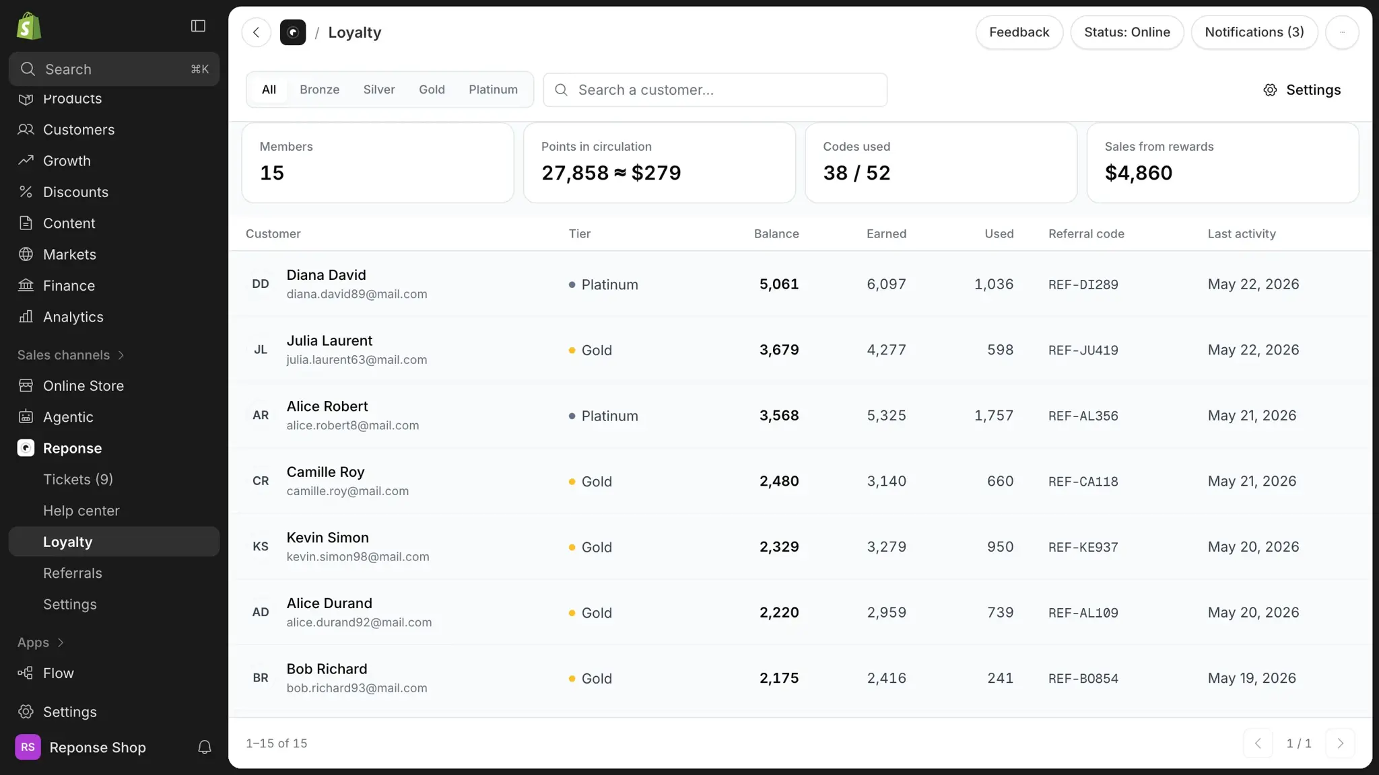Filter by the Bronze tab
Viewport: 1379px width, 775px height.
click(x=319, y=89)
